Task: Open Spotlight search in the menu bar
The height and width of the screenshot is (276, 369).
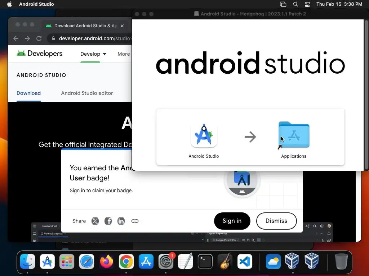Action: (295, 4)
